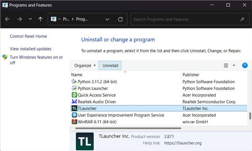Close the Programs and Features window
This screenshot has height=151, width=252.
point(244,5)
